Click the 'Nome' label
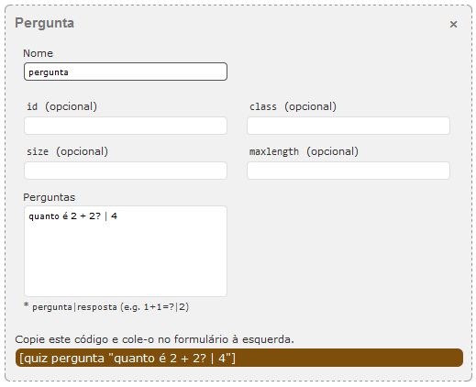 click(x=38, y=53)
